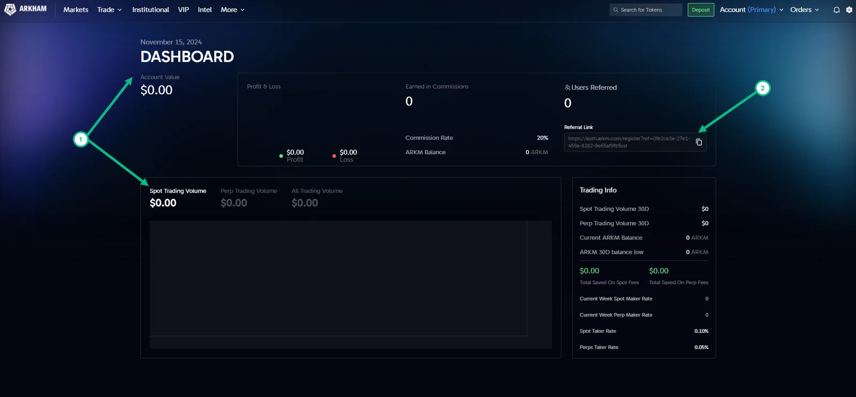Click the Account Value $0.00 amount
856x397 pixels.
[x=156, y=90]
